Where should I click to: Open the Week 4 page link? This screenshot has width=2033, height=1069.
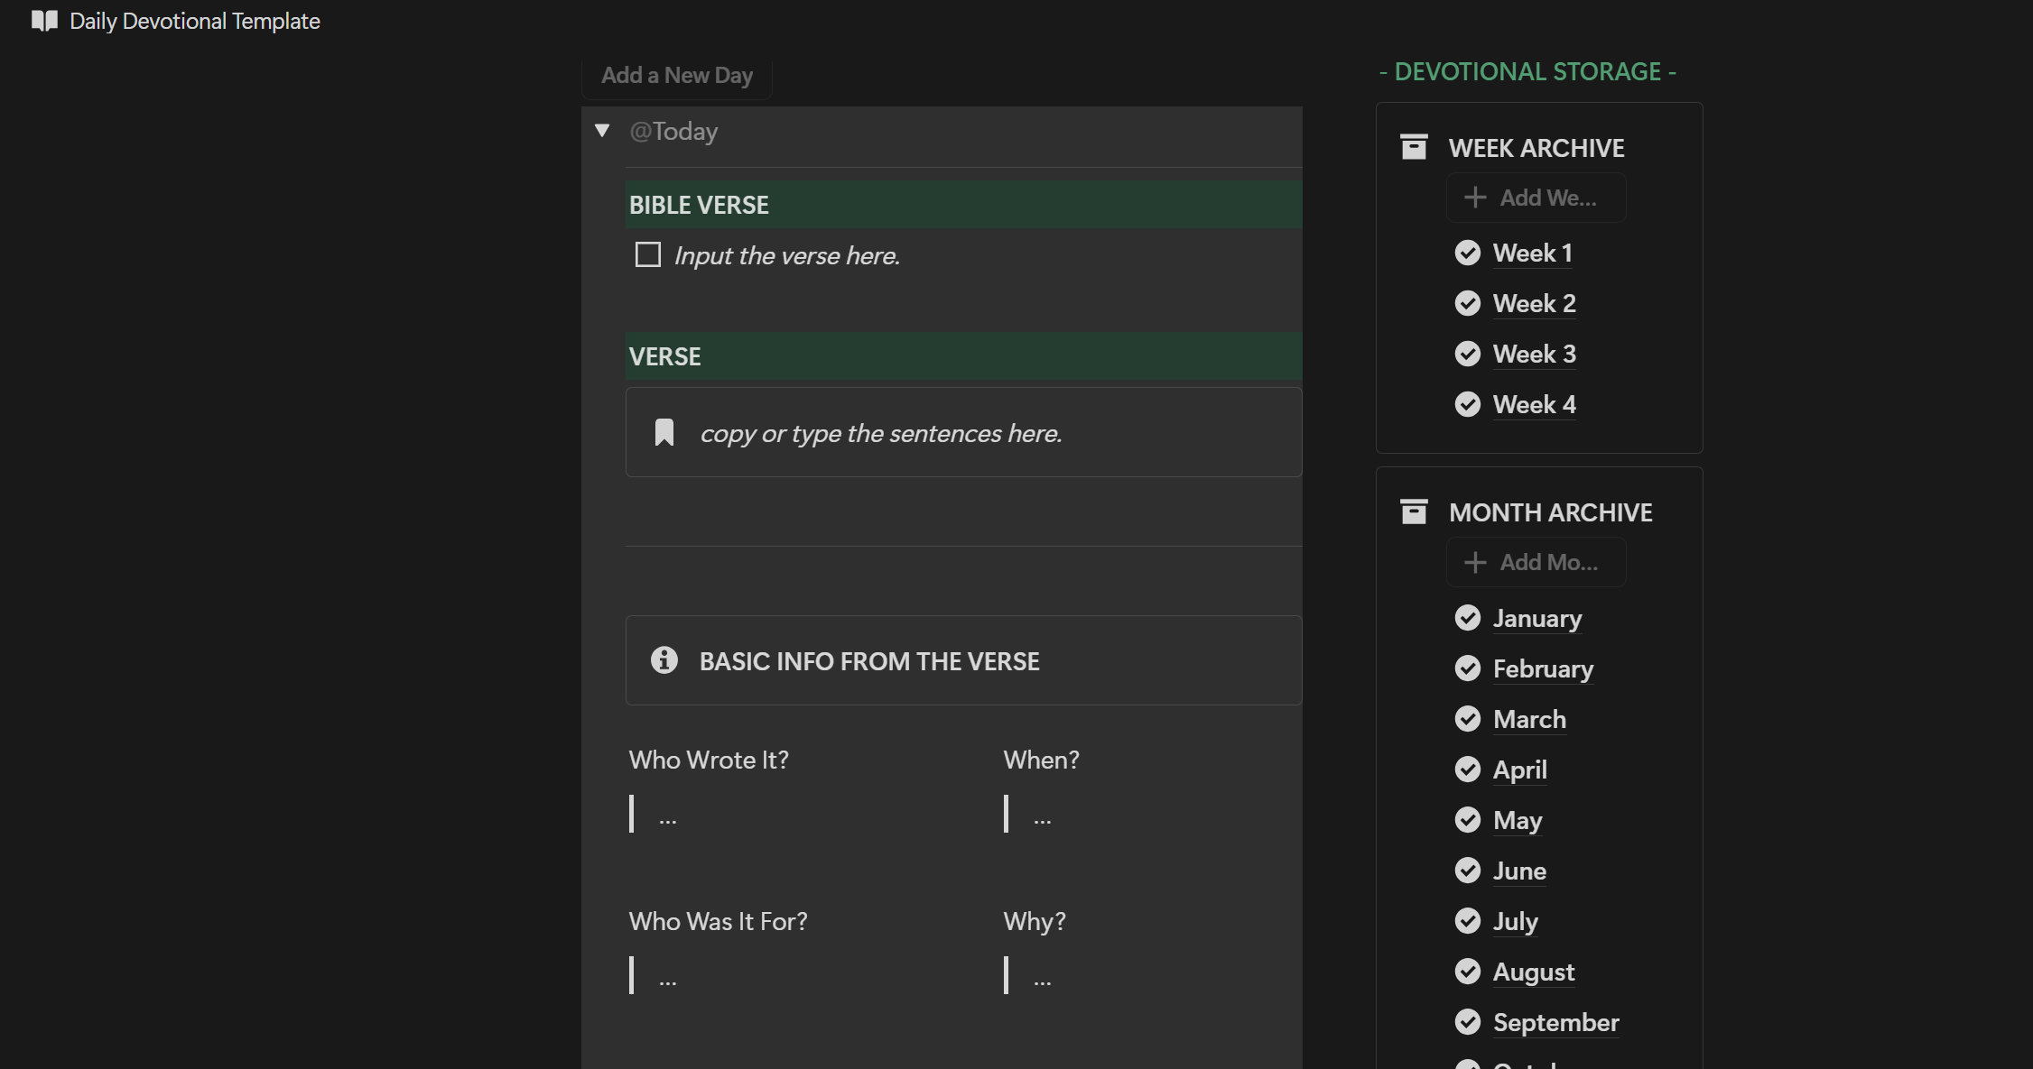1534,404
